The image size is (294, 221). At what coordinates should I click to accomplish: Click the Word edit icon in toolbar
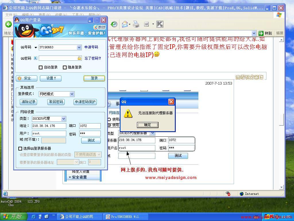(146, 24)
